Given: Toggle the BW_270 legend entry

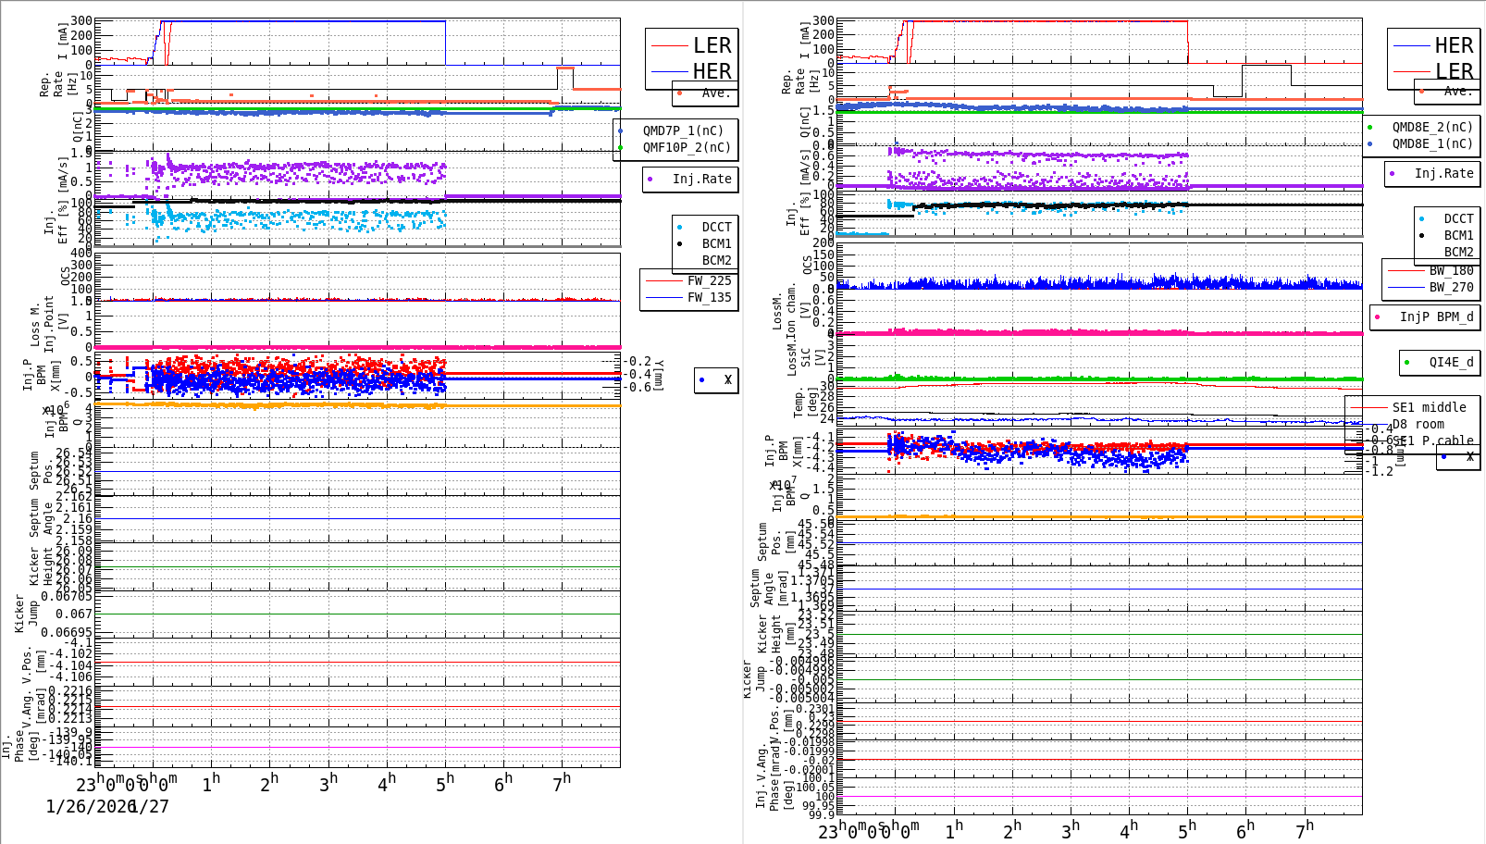Looking at the screenshot, I should click(x=1406, y=287).
